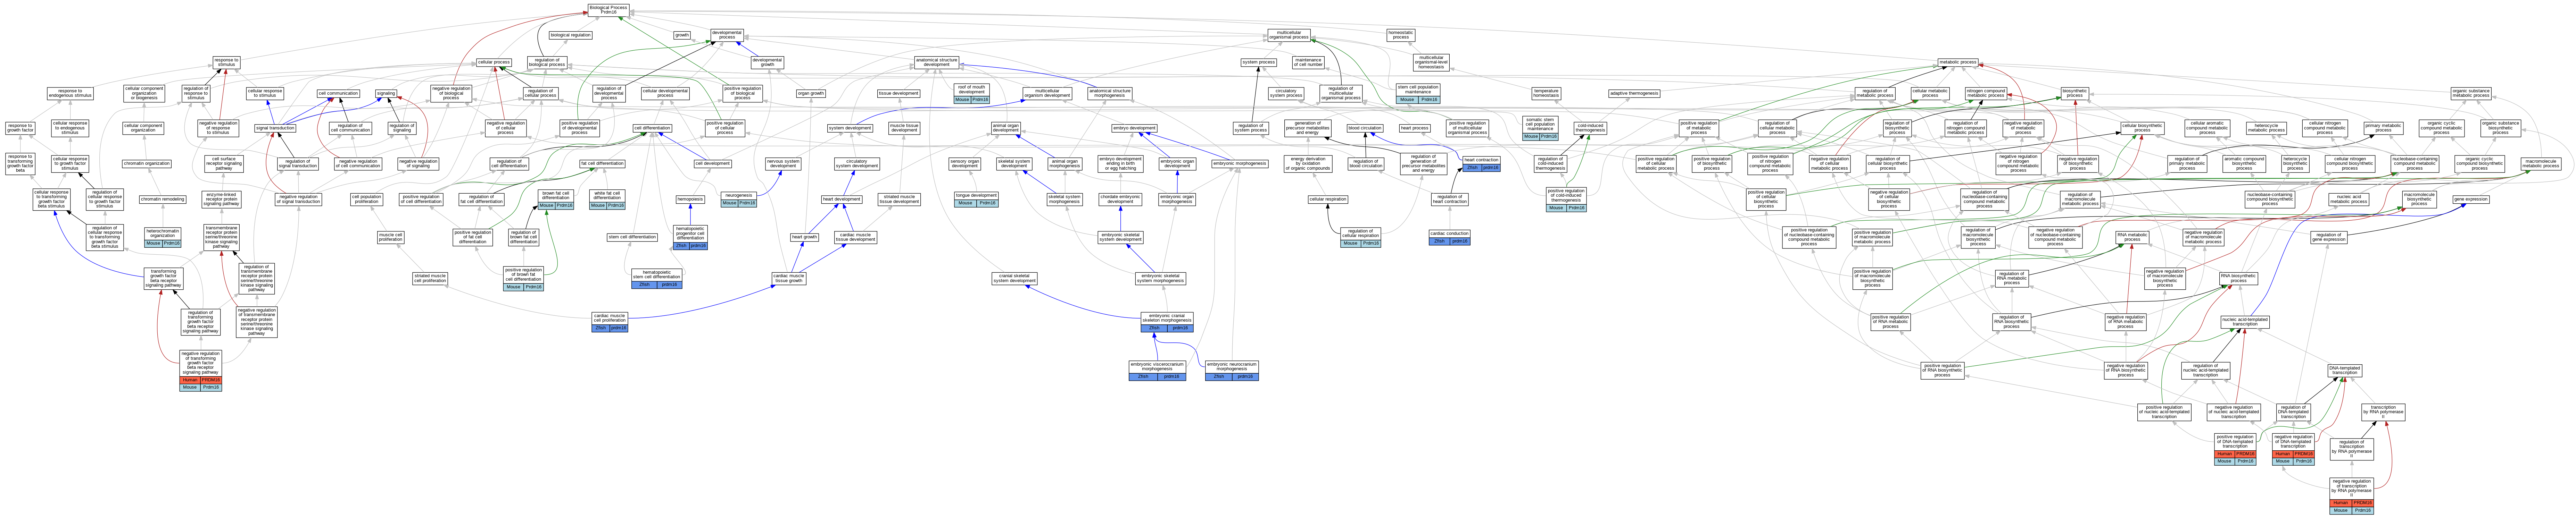Viewport: 2576px width, 518px height.
Task: Click the 'homeostatic process' node
Action: pos(1401,35)
